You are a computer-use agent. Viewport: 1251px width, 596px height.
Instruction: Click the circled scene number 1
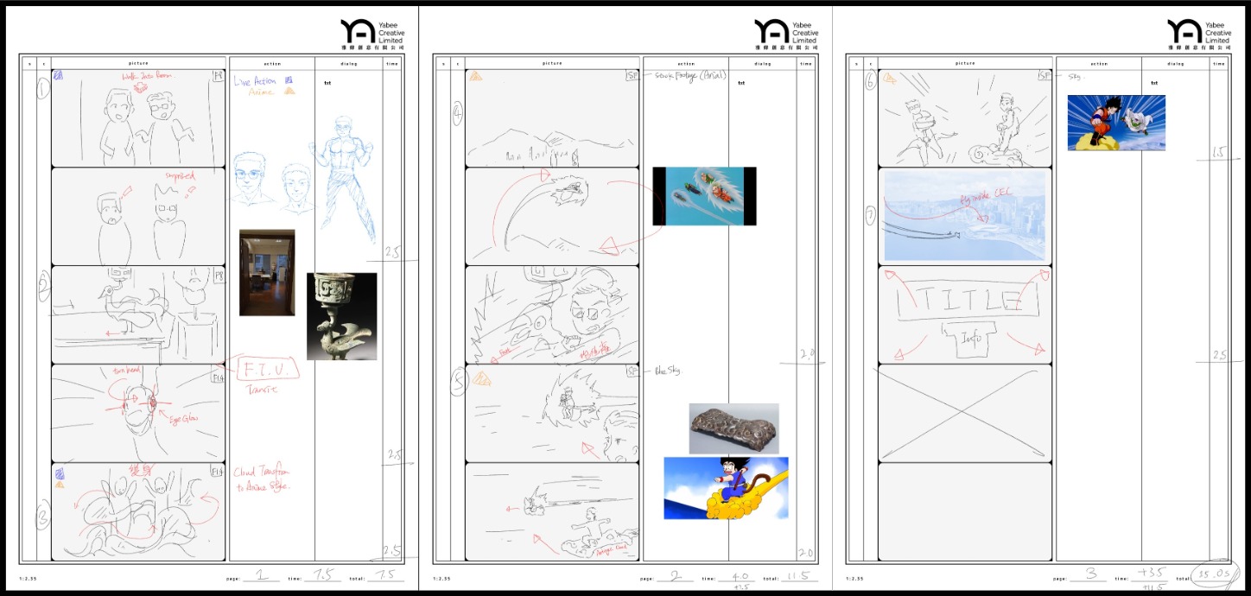42,87
